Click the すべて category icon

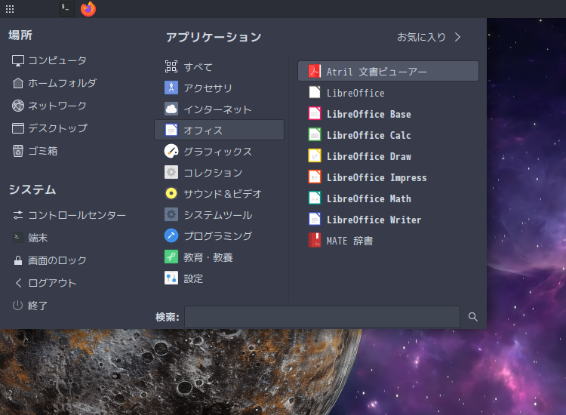coord(171,66)
